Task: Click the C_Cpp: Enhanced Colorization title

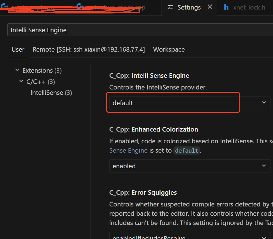Action: 154,129
